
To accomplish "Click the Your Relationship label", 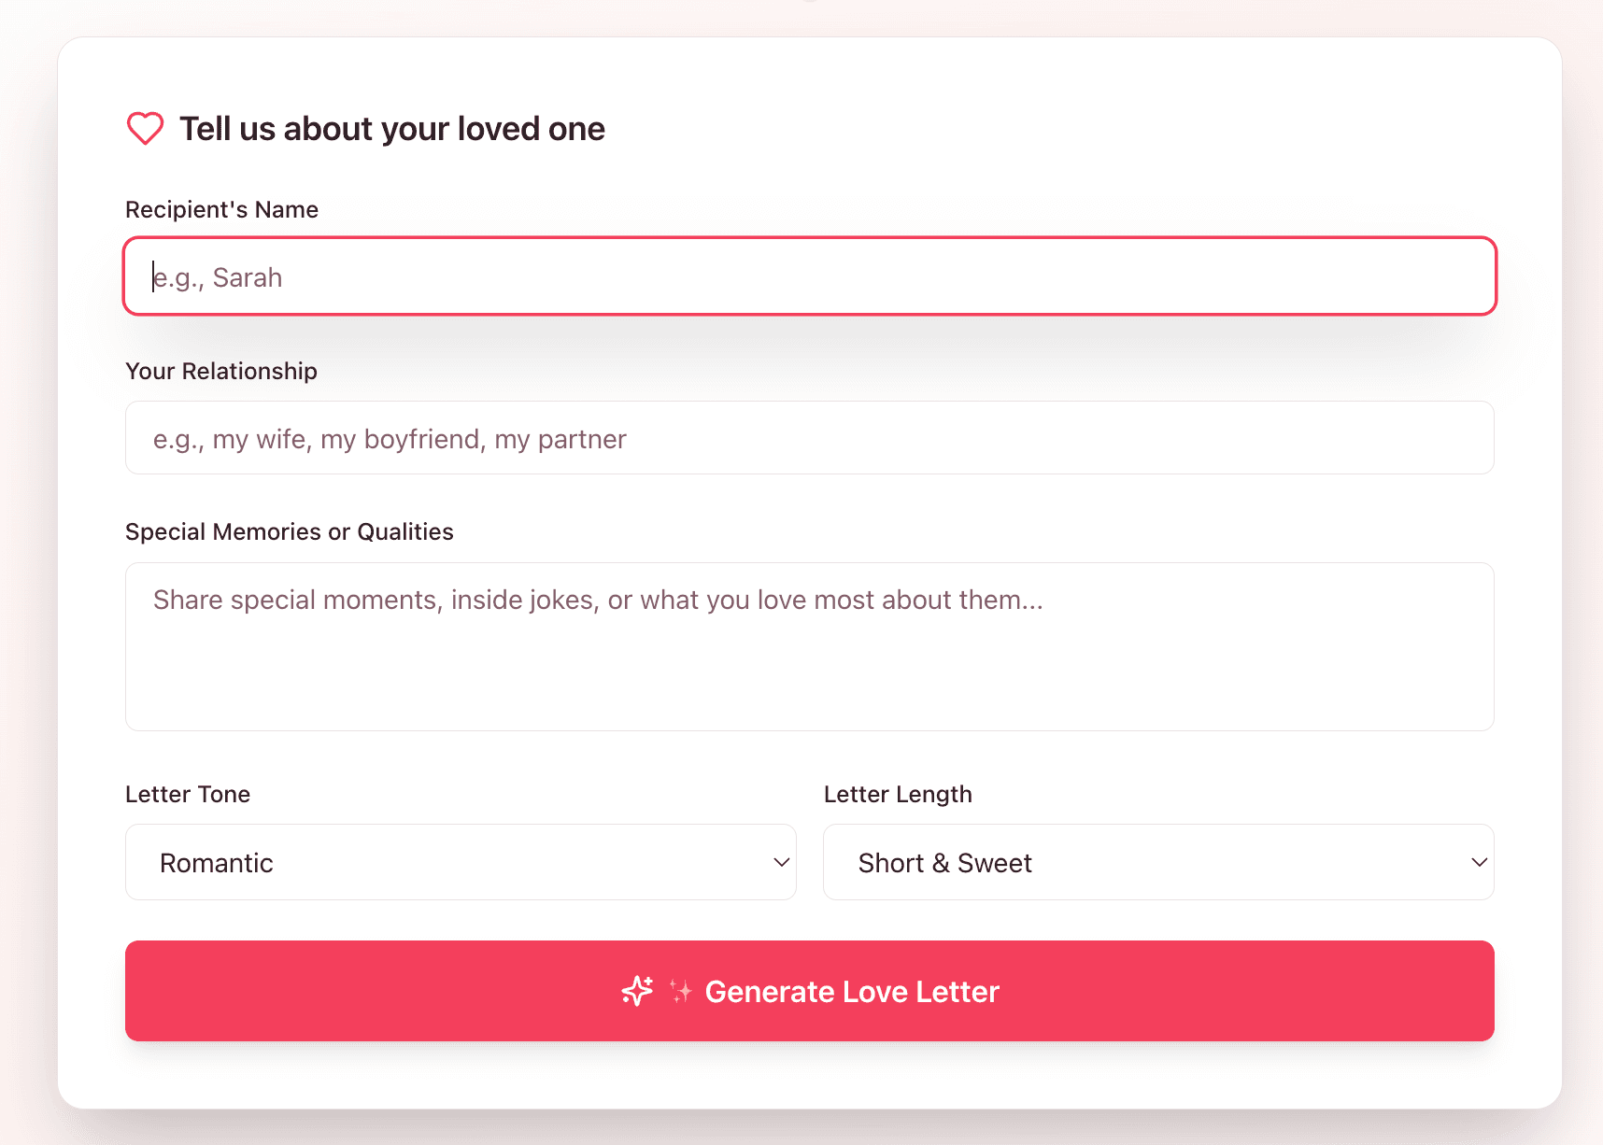I will click(x=221, y=371).
